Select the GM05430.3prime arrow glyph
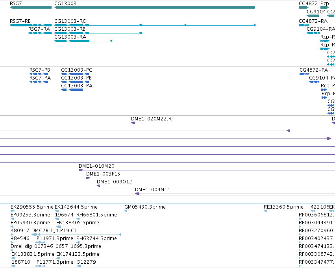This screenshot has height=268, width=335. [126, 211]
